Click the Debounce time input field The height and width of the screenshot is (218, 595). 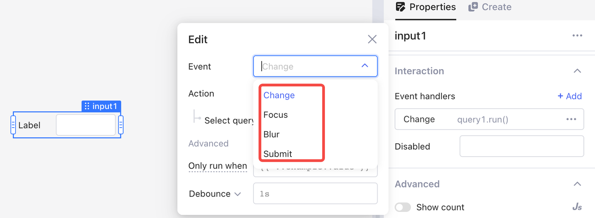[x=315, y=193]
